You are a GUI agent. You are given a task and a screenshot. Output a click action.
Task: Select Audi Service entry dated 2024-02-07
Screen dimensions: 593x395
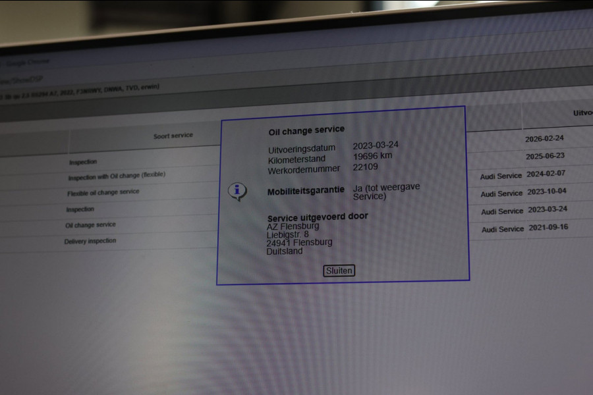[x=522, y=174]
